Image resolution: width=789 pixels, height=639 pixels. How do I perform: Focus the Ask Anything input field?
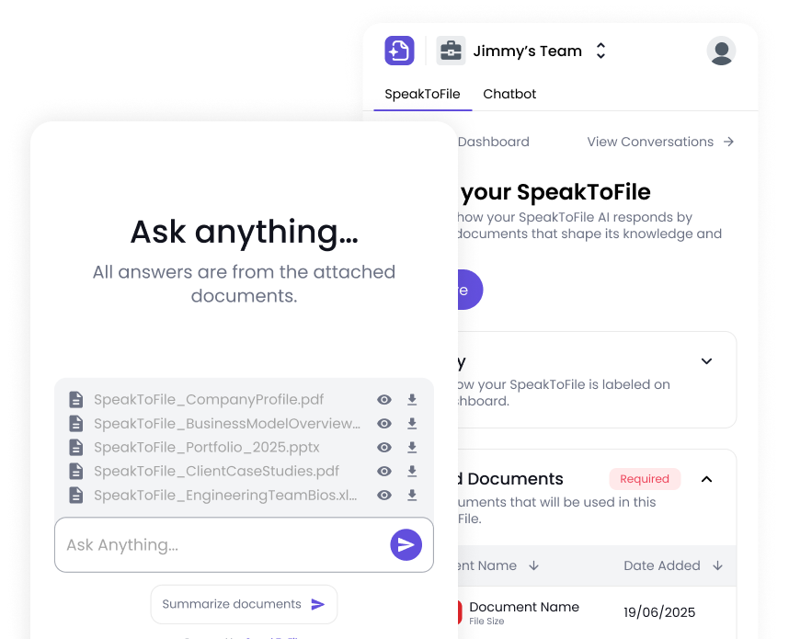tap(244, 545)
